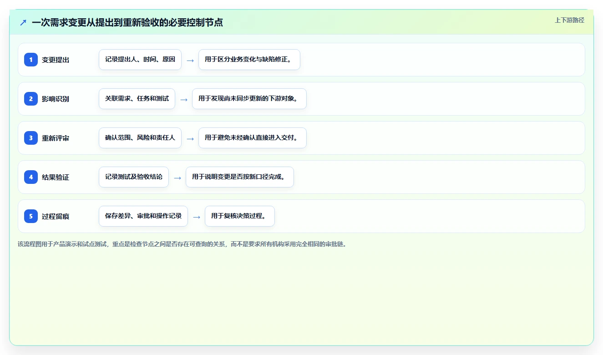Viewport: 603px width, 355px height.
Task: Click the arrow in the 重新评审 row
Action: (190, 138)
